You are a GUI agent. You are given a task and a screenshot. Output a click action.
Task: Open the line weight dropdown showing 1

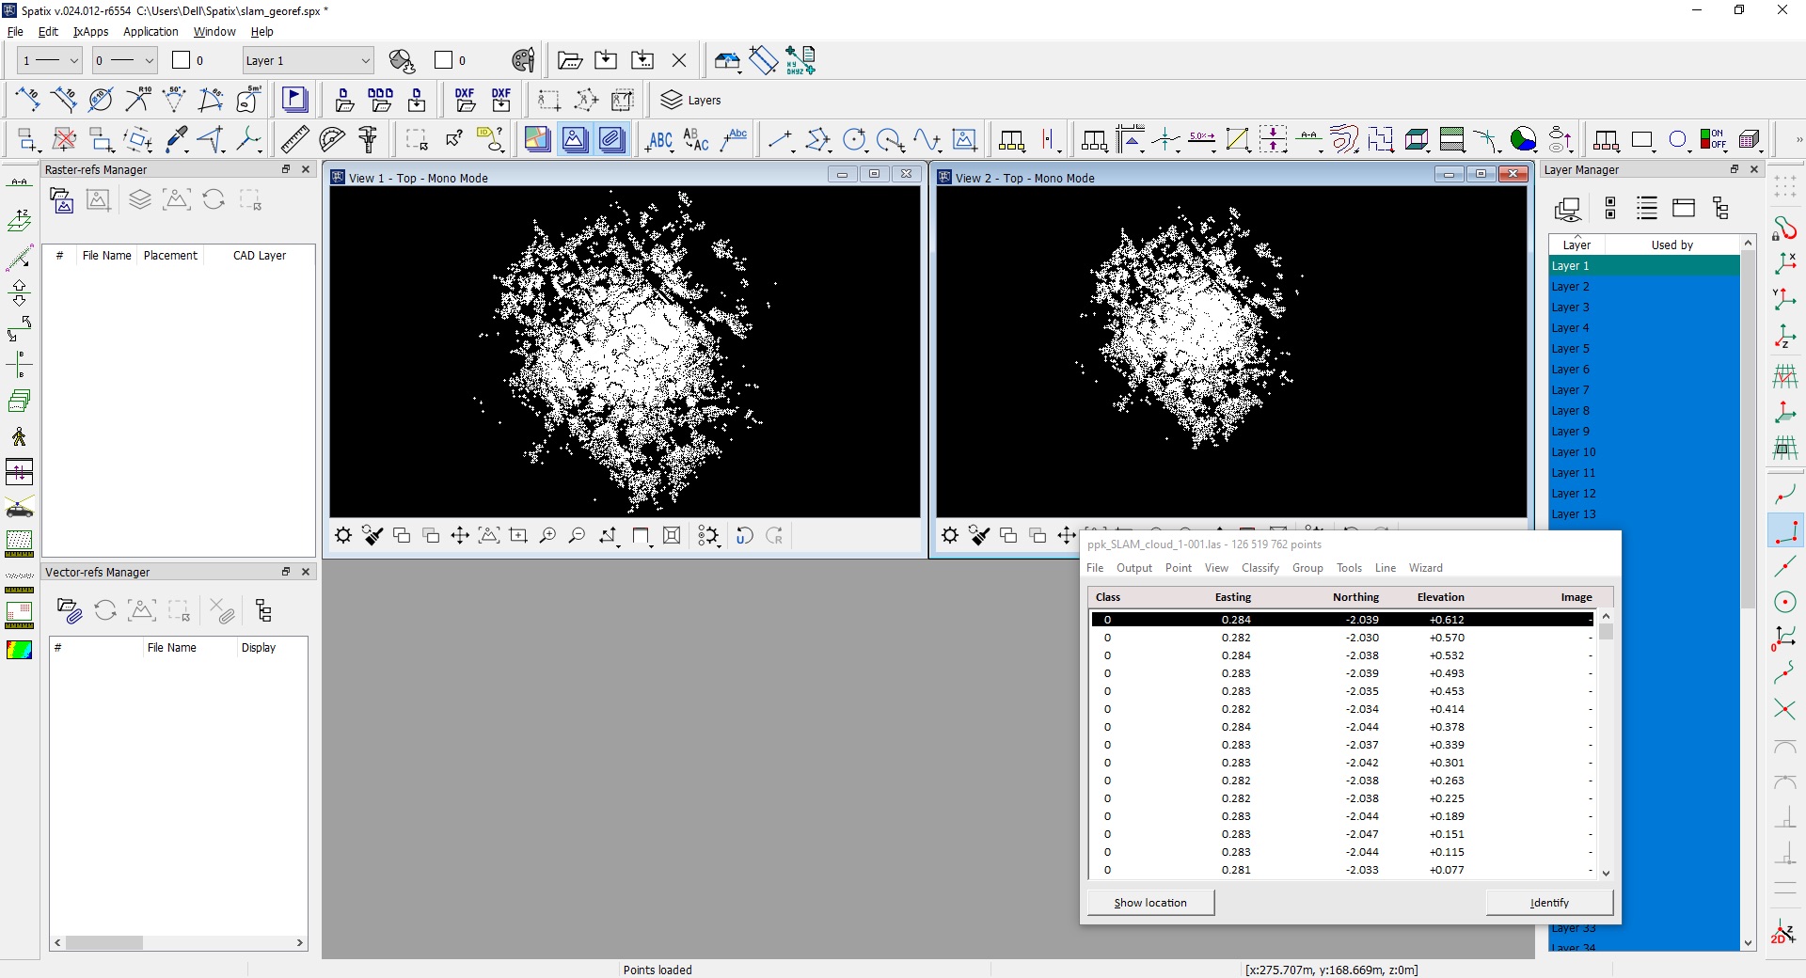coord(49,60)
